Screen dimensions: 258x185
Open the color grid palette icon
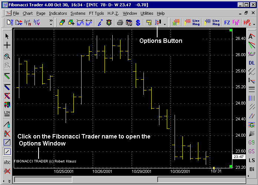click(x=7, y=105)
